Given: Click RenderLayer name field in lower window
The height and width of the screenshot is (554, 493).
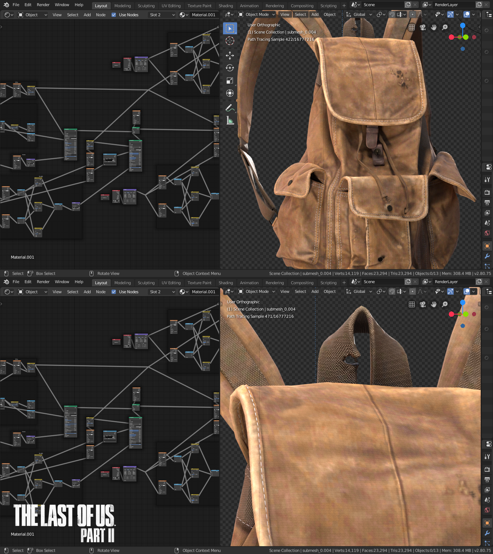Looking at the screenshot, I should (453, 282).
